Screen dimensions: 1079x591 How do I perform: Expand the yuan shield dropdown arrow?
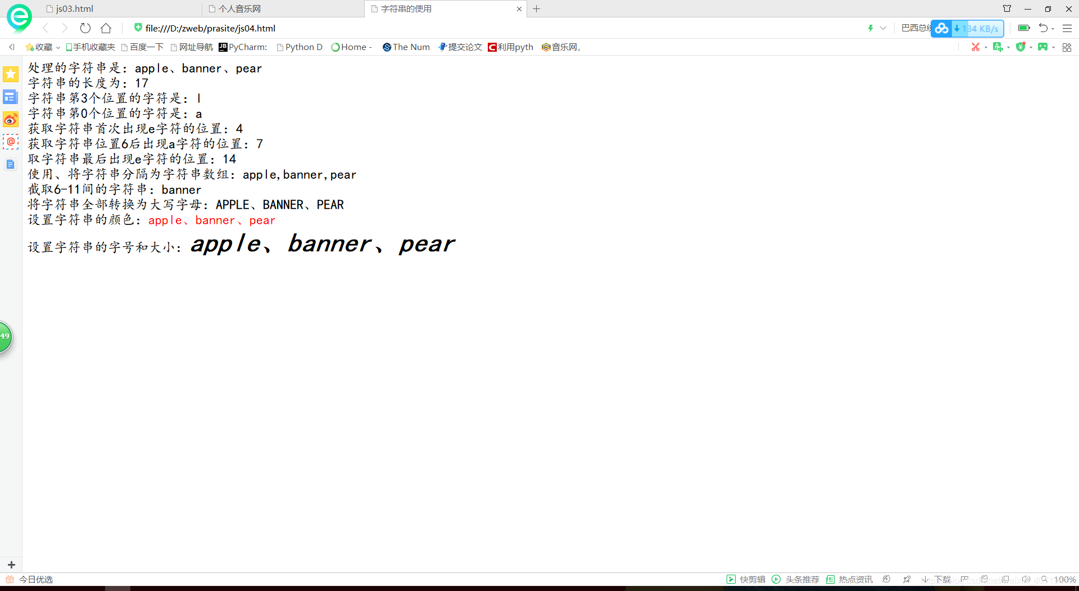tap(1031, 48)
